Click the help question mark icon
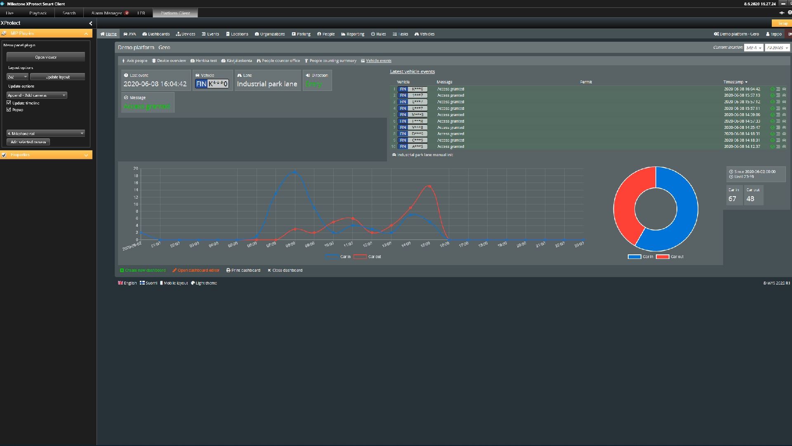 pos(790,13)
